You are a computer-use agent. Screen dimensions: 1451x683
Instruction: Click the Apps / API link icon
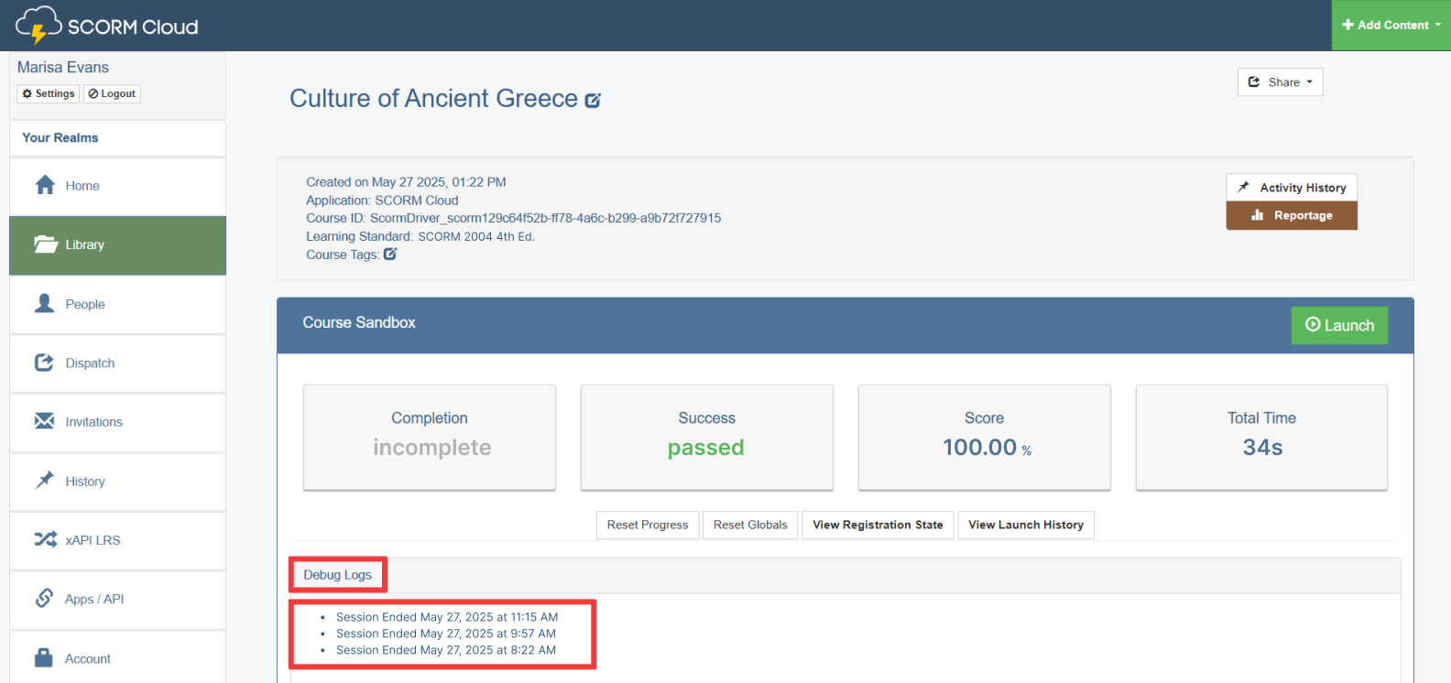(44, 599)
